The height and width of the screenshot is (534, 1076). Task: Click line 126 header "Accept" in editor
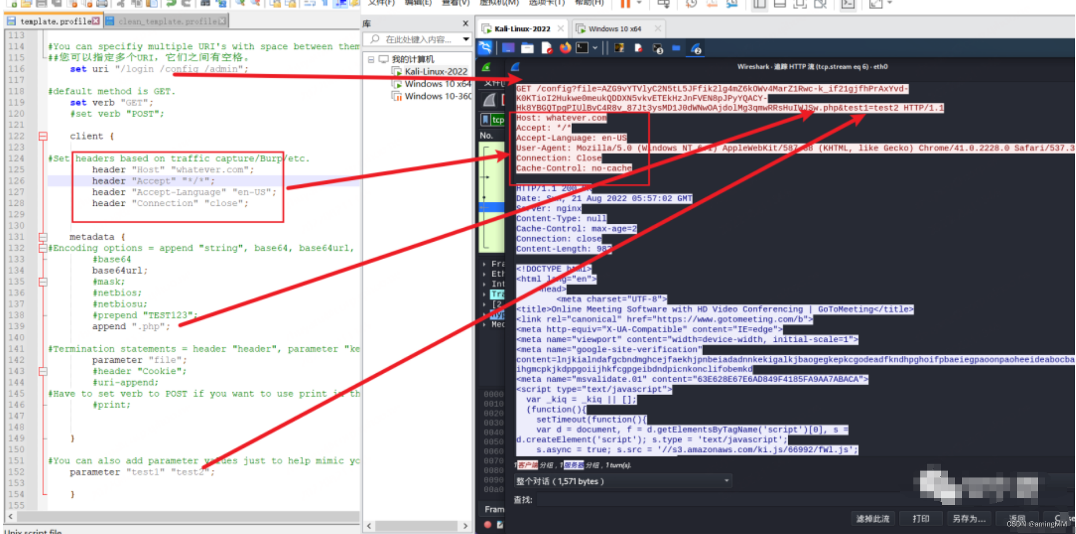[x=153, y=181]
